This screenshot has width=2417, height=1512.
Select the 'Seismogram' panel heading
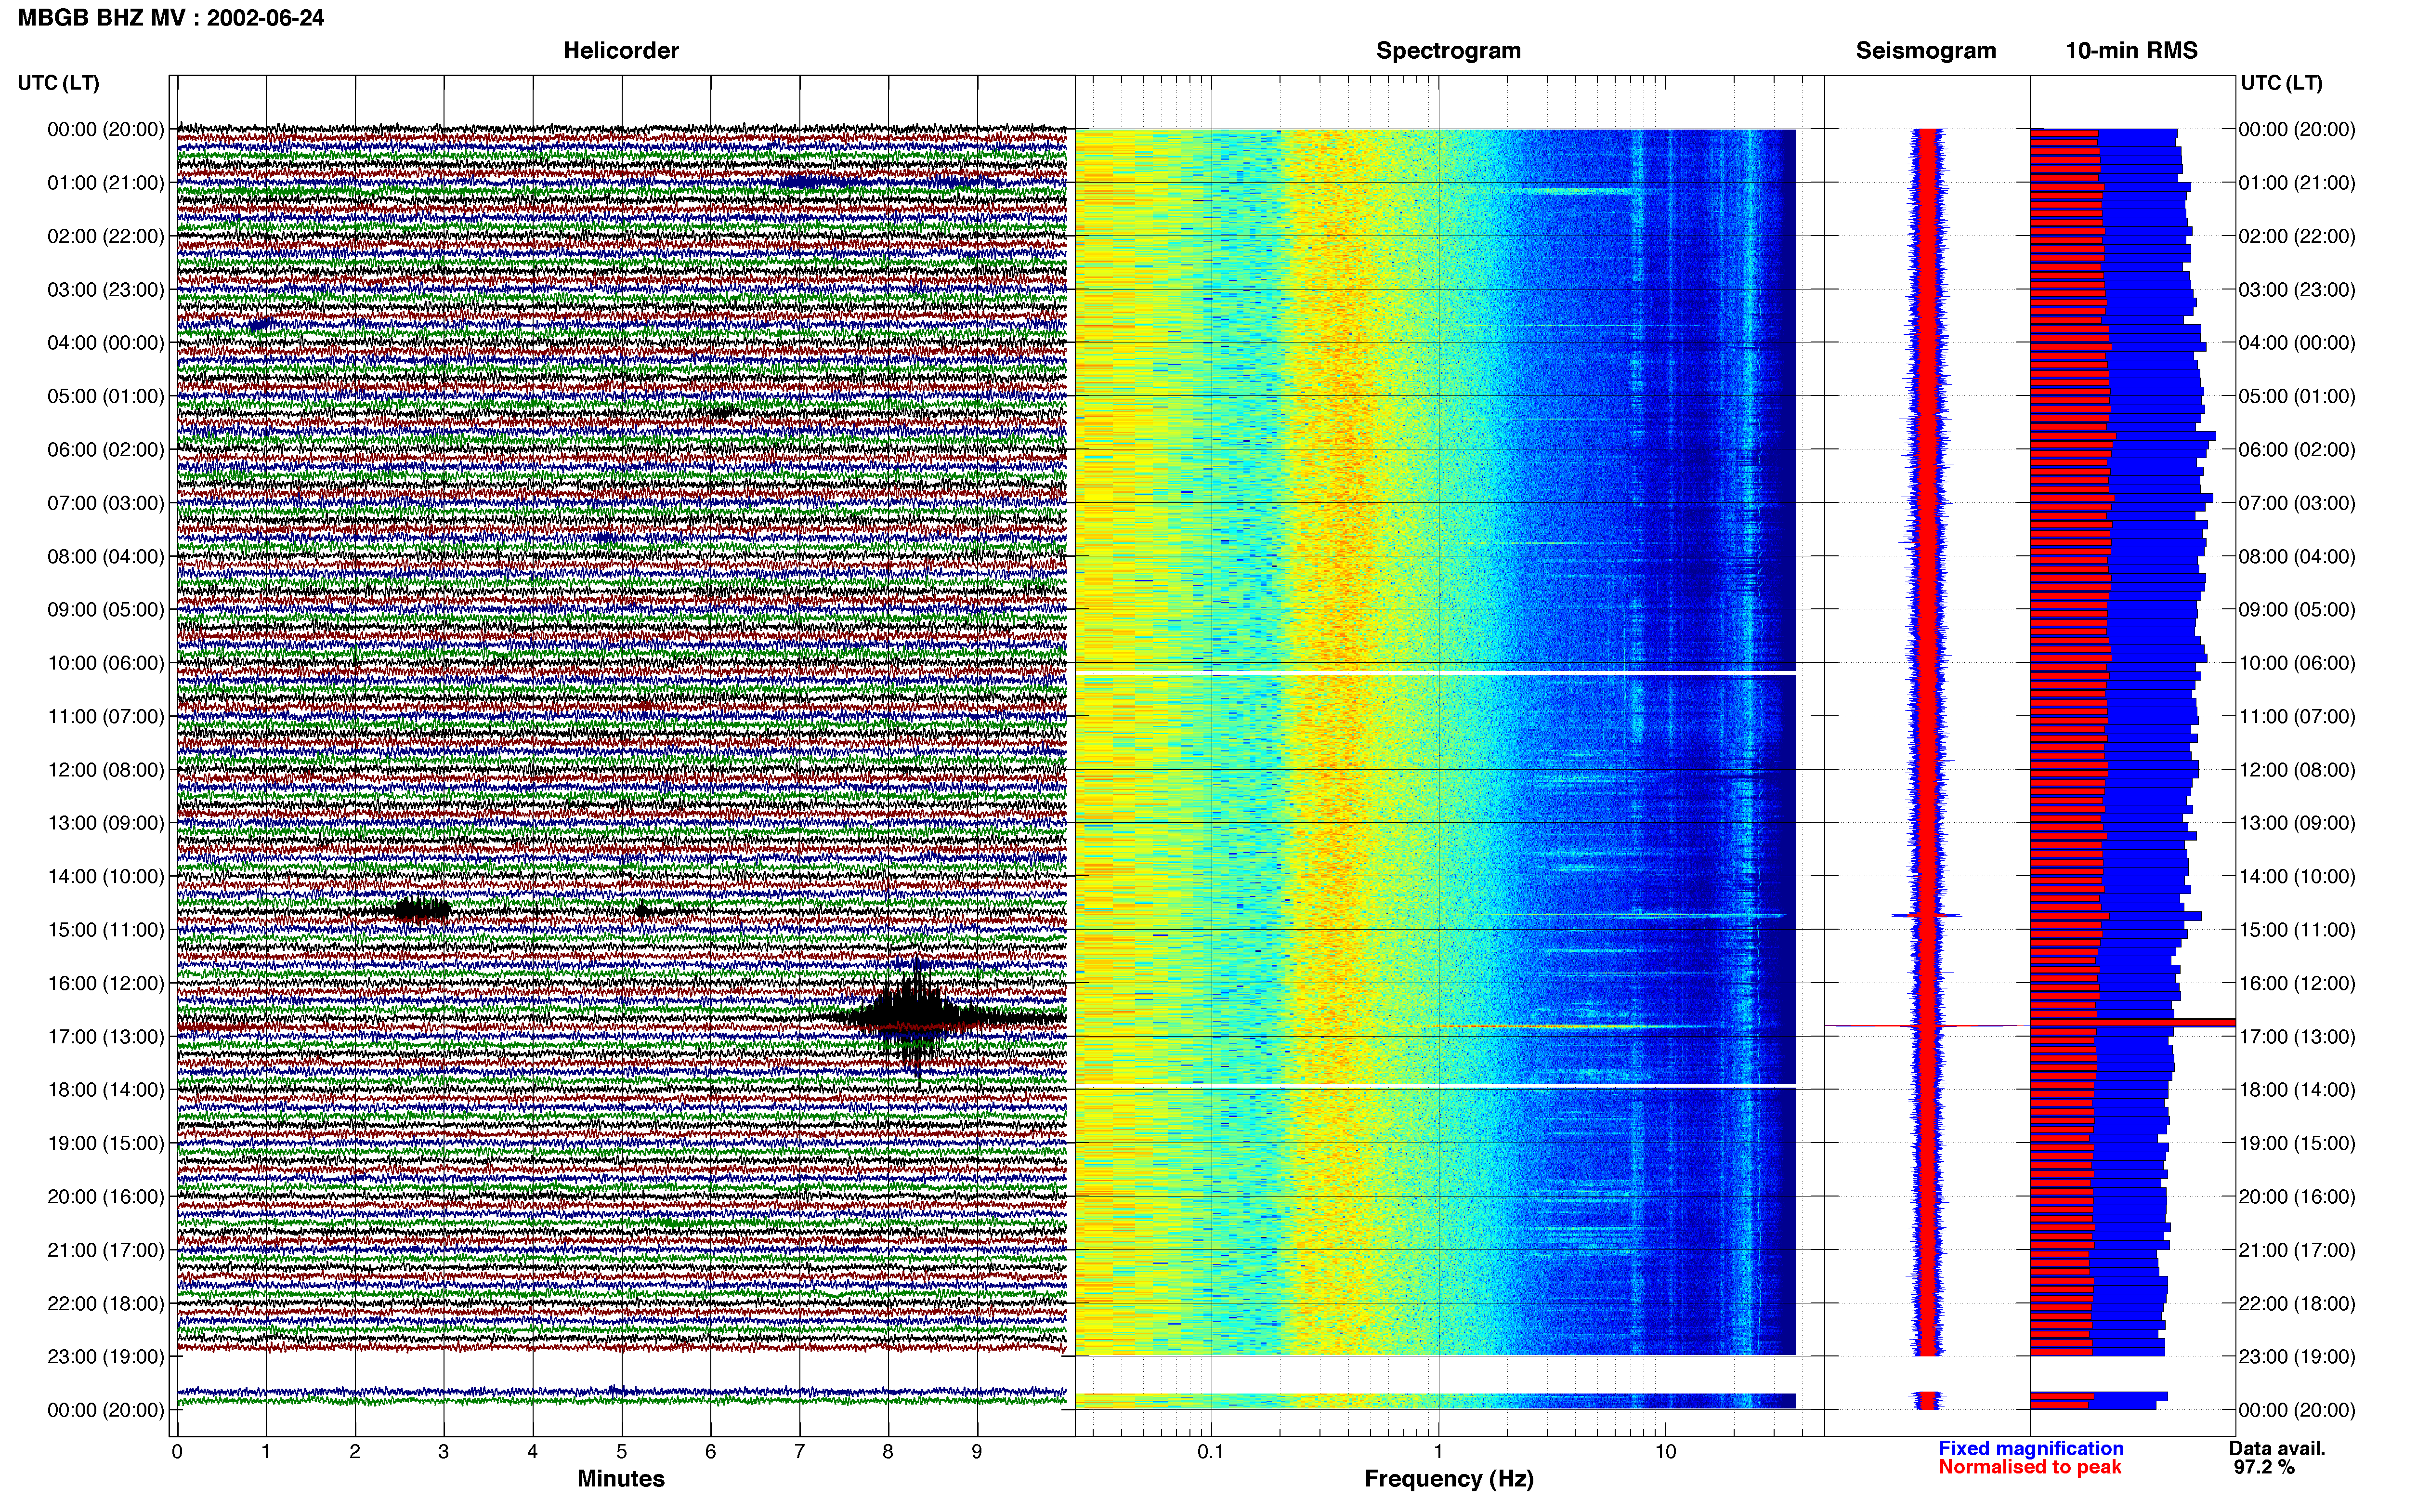point(1926,51)
